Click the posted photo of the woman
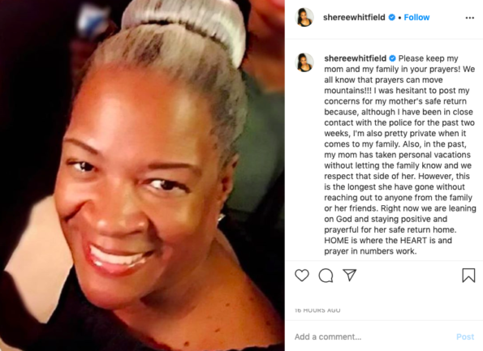This screenshot has width=483, height=351. coord(142,175)
